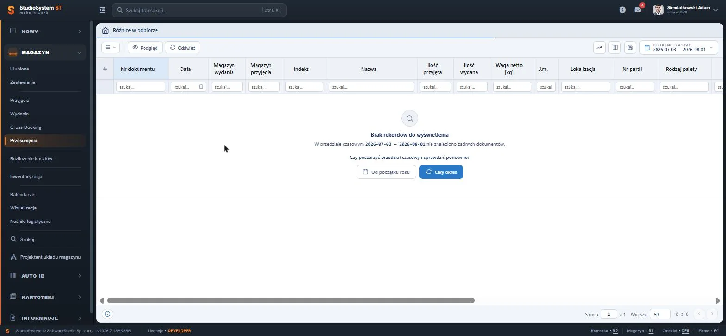Refresh the table with Odśwież
Screen dimensions: 726x336
182,47
